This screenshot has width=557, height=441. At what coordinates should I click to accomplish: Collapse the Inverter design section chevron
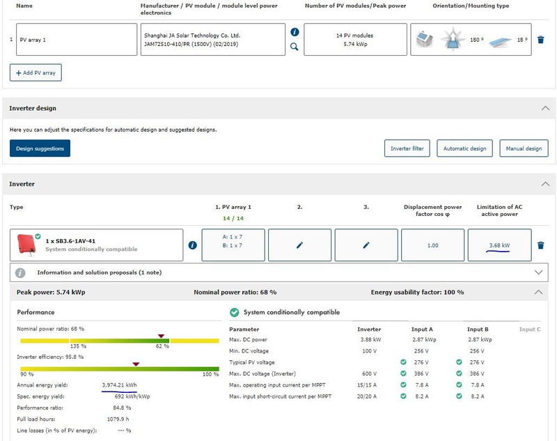point(545,109)
